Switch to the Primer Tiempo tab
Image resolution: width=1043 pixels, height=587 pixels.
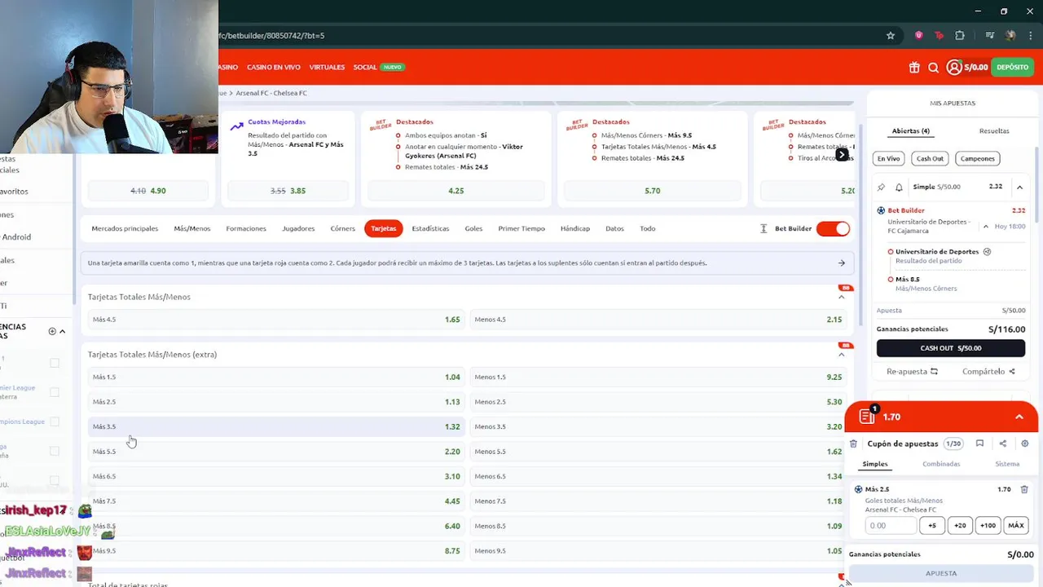click(x=521, y=228)
